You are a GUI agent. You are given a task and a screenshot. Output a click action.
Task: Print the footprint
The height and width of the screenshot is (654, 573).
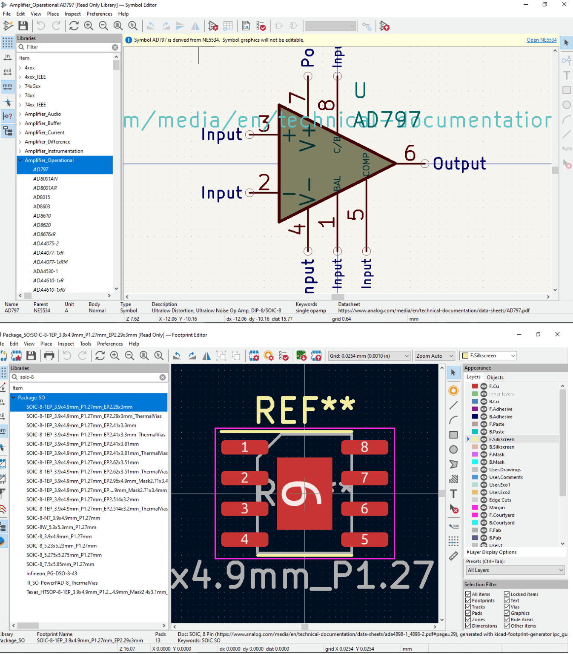pos(49,356)
